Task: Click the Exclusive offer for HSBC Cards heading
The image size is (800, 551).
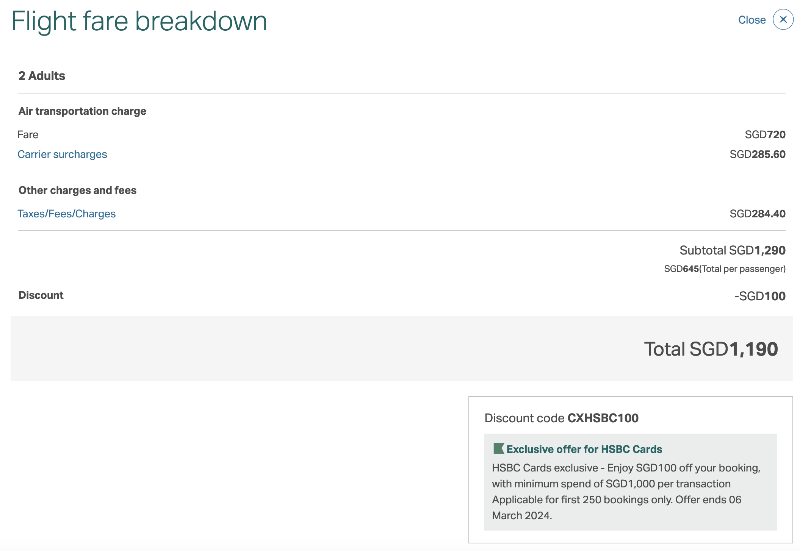Action: (x=584, y=449)
